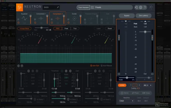The height and width of the screenshot is (108, 171).
Task: Enable Transient Shaper module power button
Action: [x=85, y=23]
